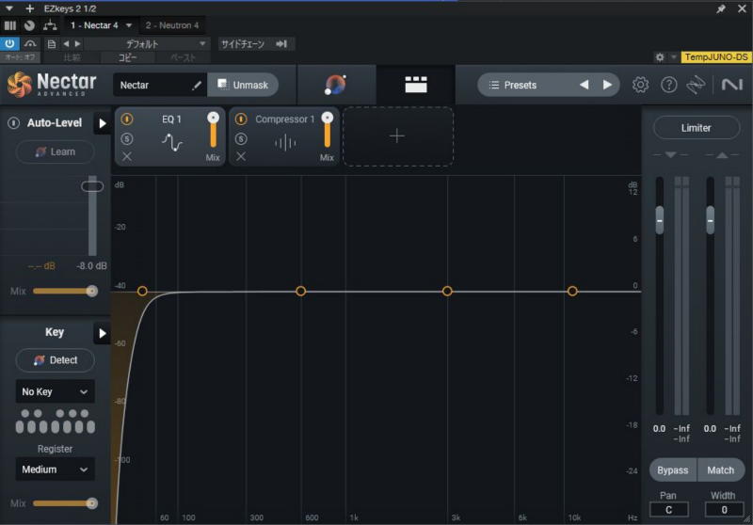This screenshot has height=525, width=753.
Task: Toggle the Auto-Level power button
Action: click(14, 123)
